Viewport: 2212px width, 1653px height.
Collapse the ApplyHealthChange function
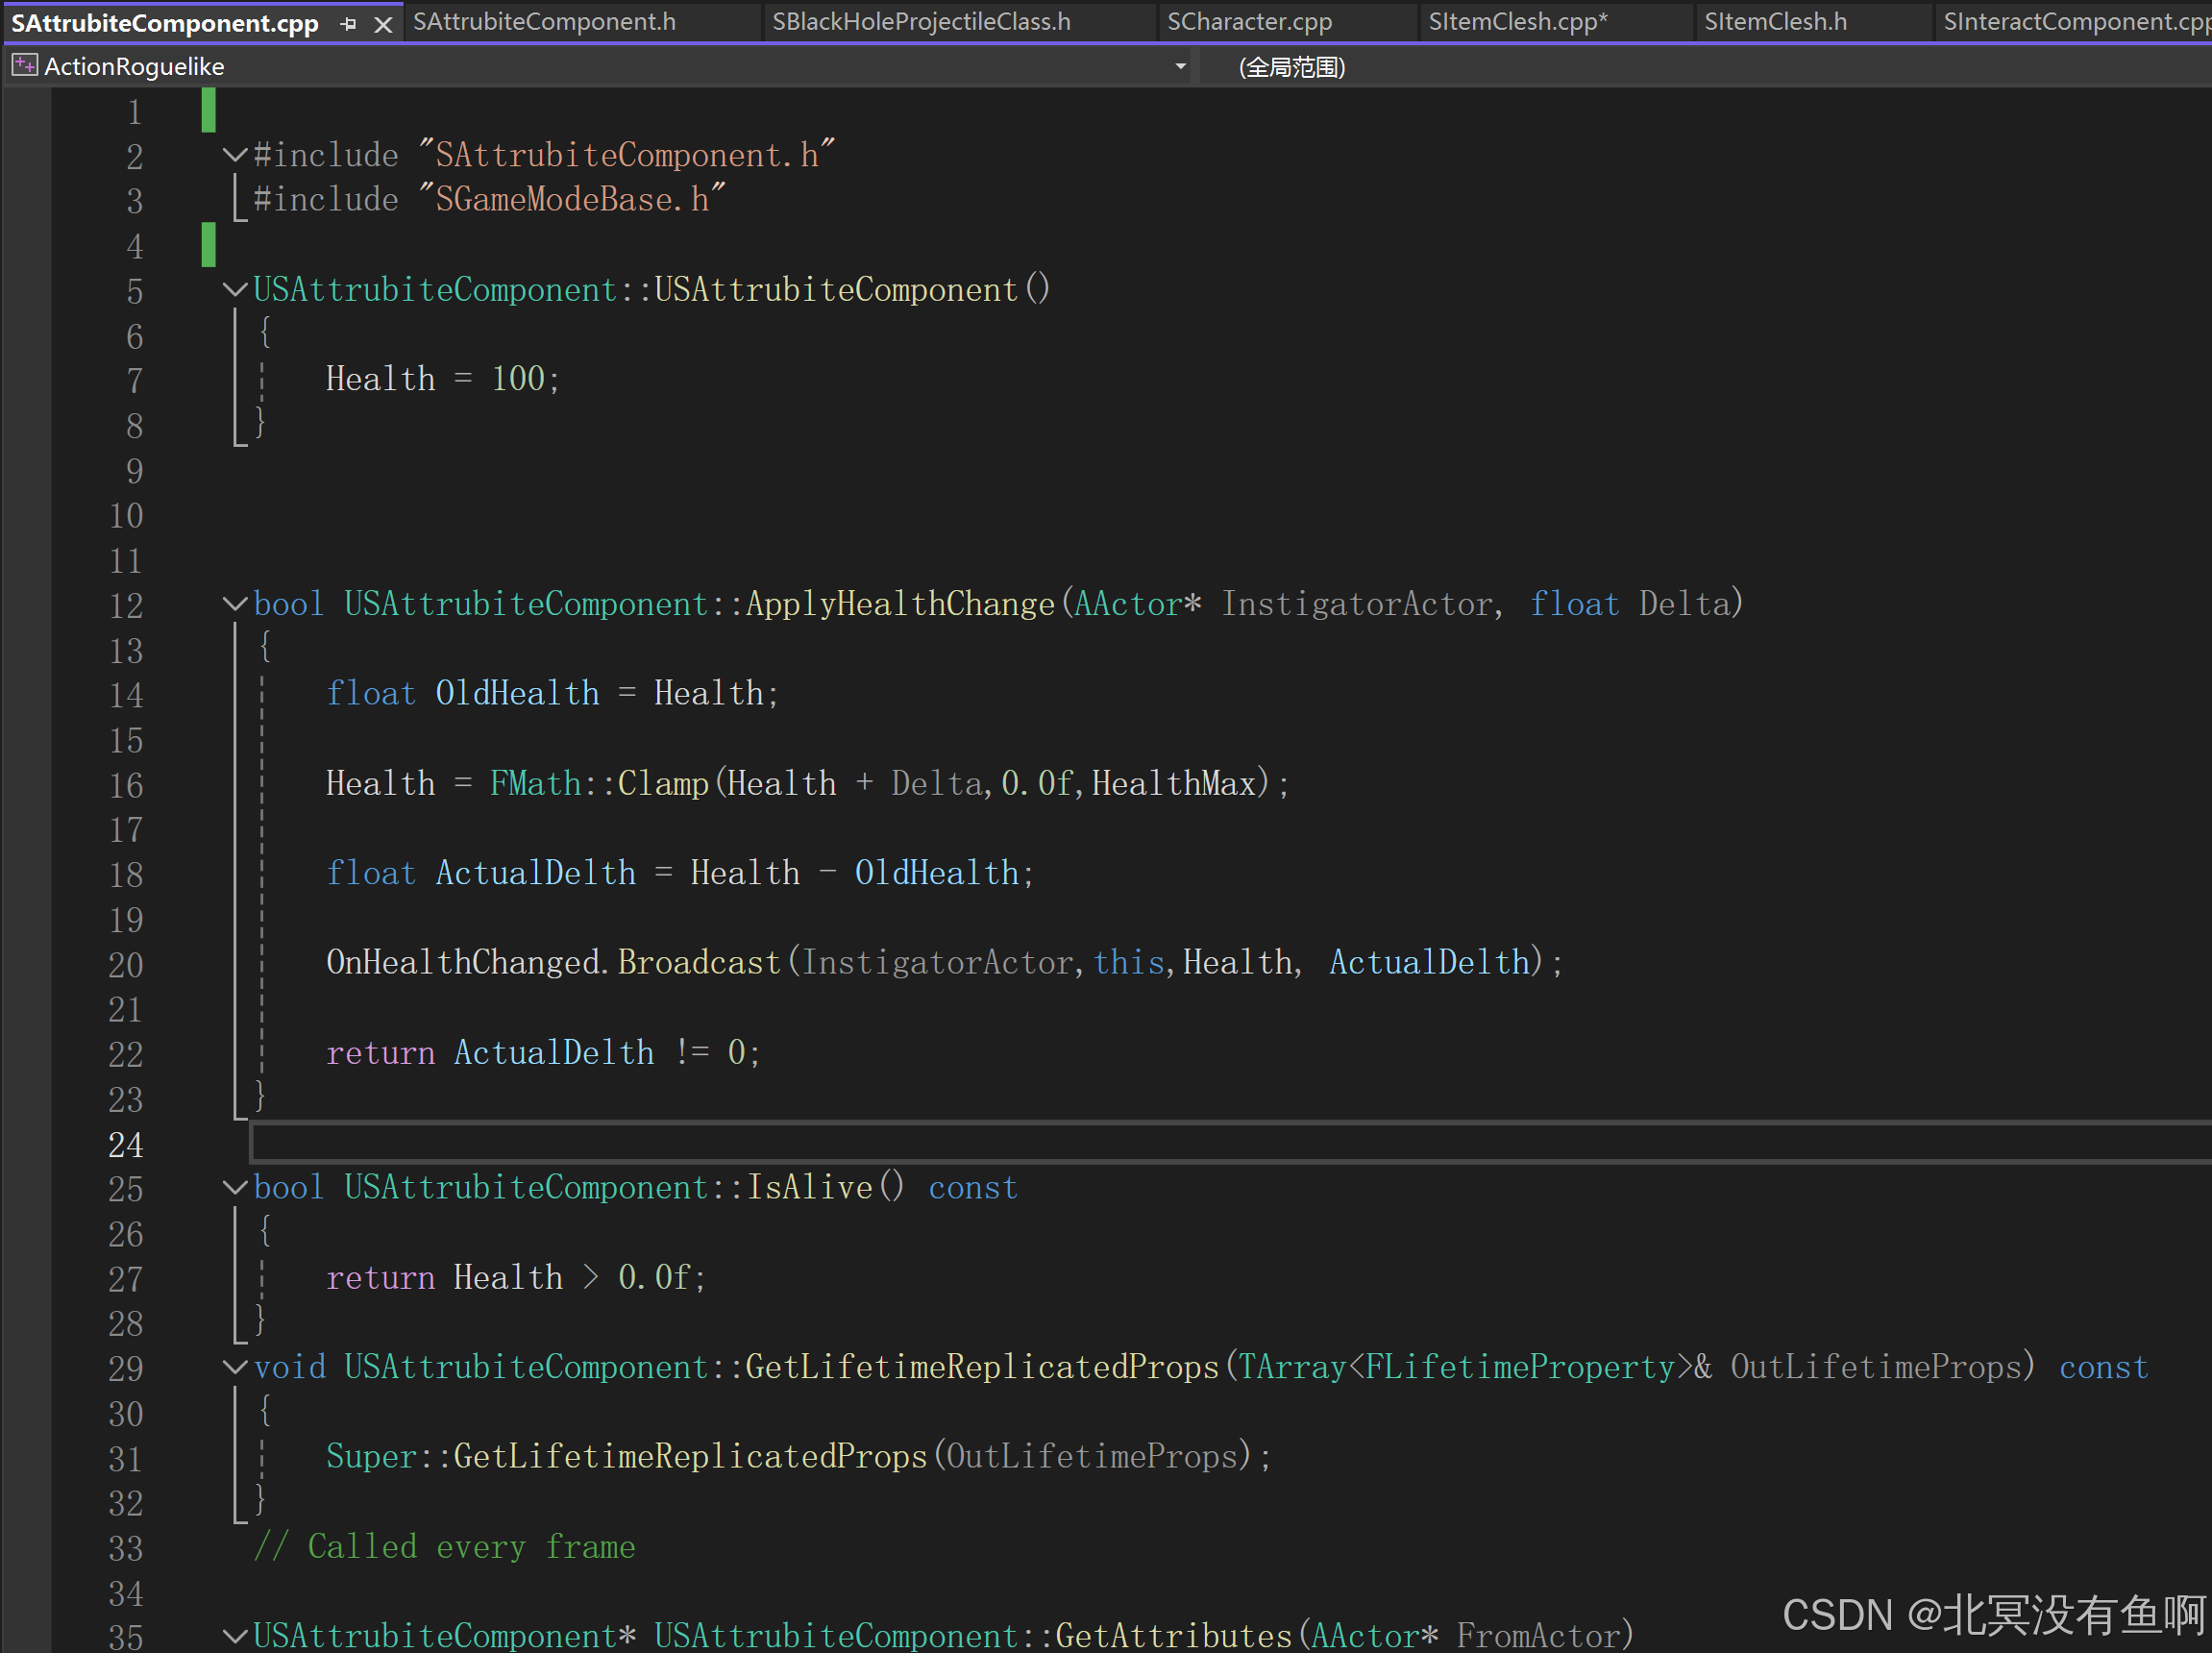tap(235, 604)
